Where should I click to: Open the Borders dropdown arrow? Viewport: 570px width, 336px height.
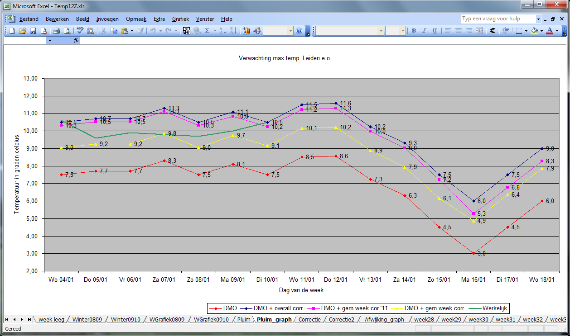pyautogui.click(x=527, y=31)
